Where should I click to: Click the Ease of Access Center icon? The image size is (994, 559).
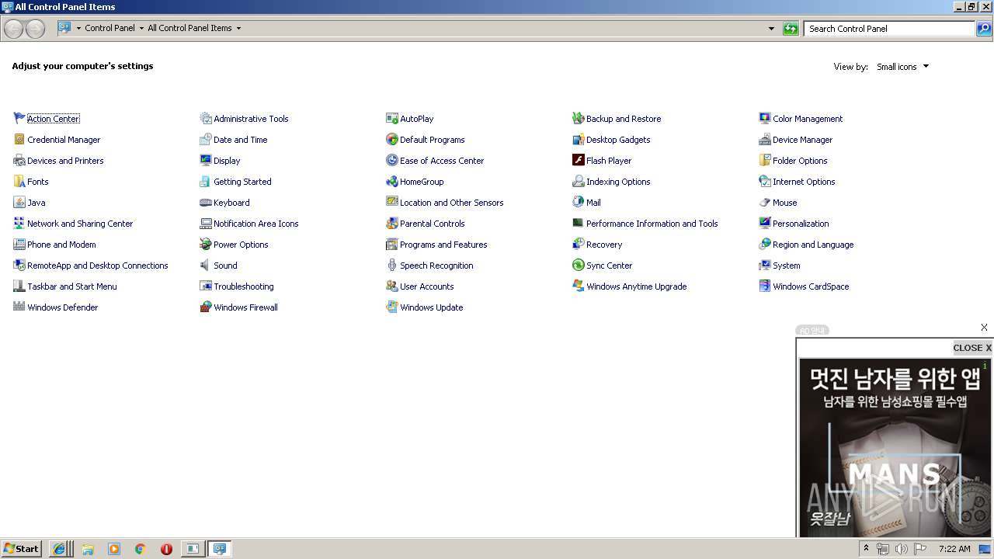[x=392, y=160]
